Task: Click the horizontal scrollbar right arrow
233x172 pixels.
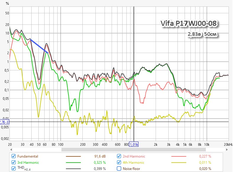Action: tap(227, 150)
